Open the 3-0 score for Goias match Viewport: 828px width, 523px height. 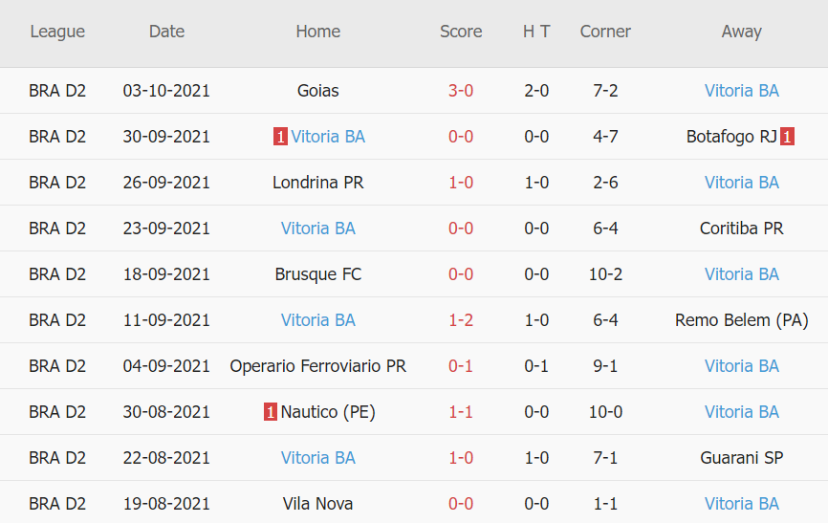pos(461,91)
